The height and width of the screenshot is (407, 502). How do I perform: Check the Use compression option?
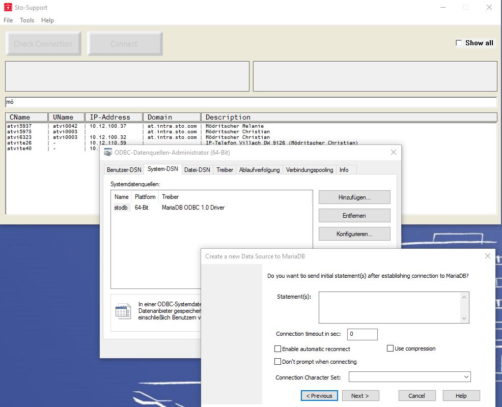coord(391,348)
